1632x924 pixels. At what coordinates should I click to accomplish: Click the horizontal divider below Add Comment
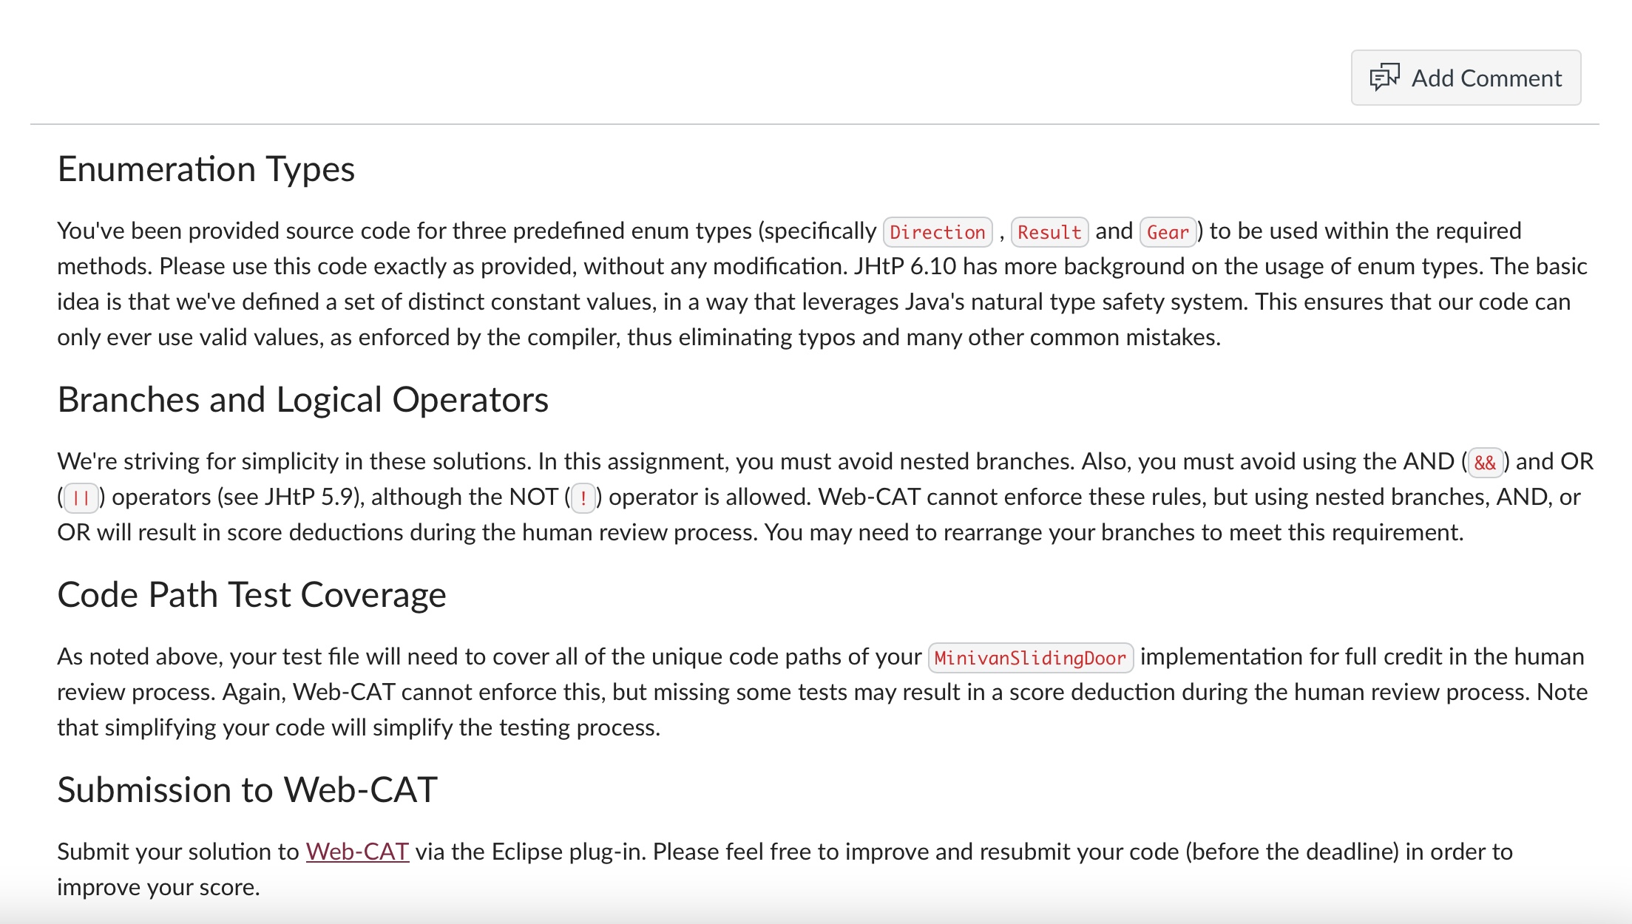tap(813, 124)
